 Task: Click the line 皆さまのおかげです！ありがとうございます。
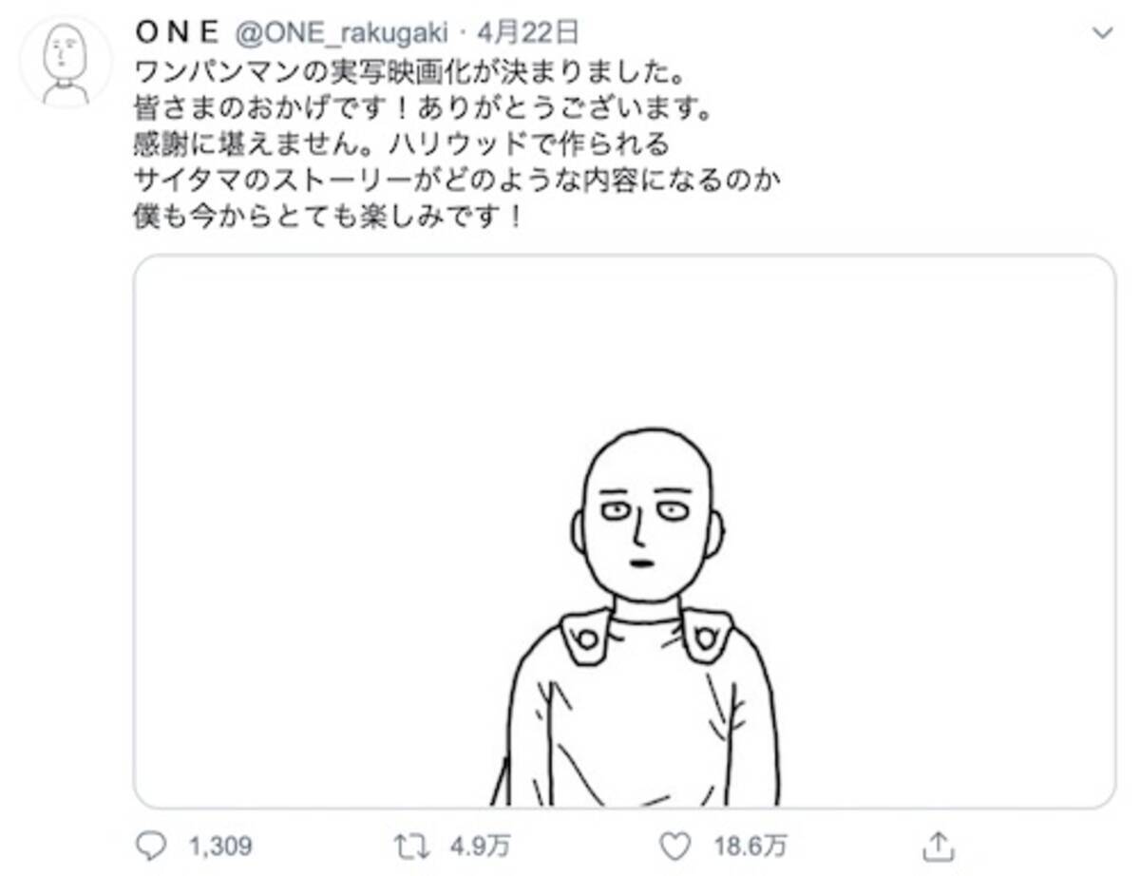point(423,108)
